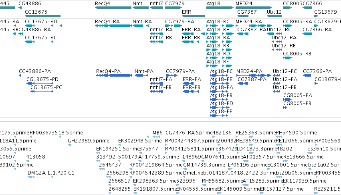
Task: Select the Nmt-PA protein label
Action: click(x=144, y=71)
